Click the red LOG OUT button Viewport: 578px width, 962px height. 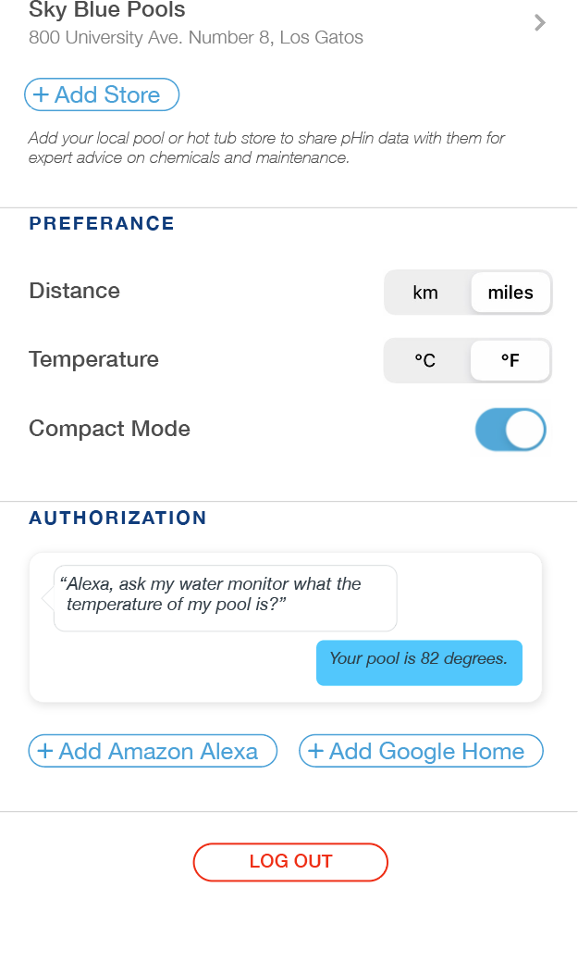tap(290, 862)
